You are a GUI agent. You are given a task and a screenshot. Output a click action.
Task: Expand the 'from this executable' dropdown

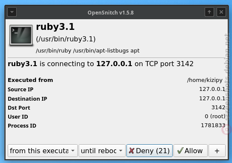click(43, 151)
